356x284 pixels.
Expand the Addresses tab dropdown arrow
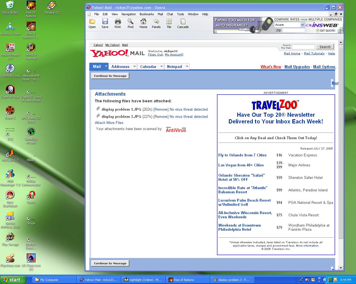134,66
